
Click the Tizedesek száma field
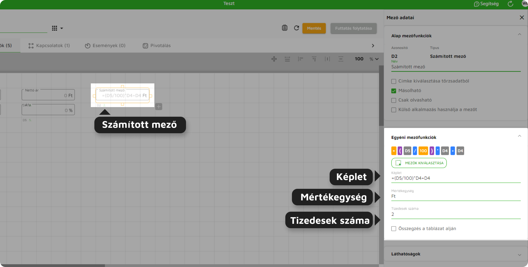click(x=456, y=214)
